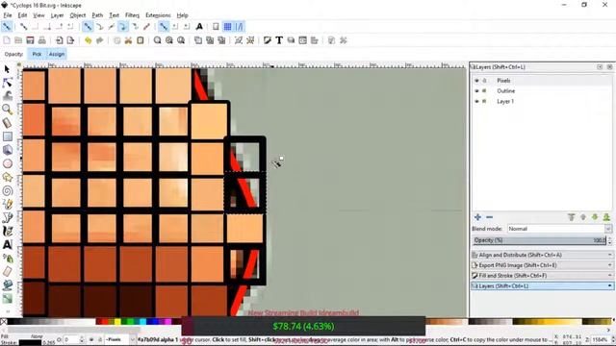Click the zoom percentage field
The height and width of the screenshot is (346, 616).
600,339
